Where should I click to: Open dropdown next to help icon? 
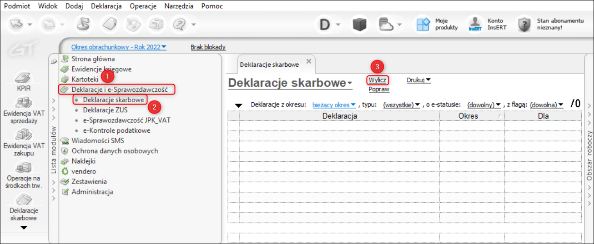click(x=194, y=25)
